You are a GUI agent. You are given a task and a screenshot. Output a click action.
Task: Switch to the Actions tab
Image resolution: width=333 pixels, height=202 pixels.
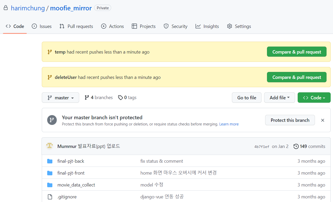point(112,26)
